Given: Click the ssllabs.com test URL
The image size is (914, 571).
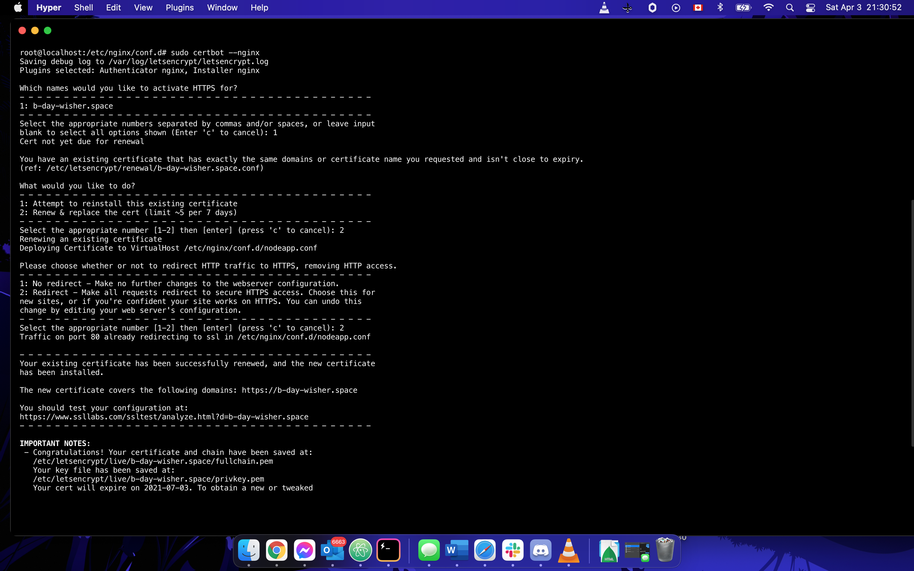Looking at the screenshot, I should 164,417.
